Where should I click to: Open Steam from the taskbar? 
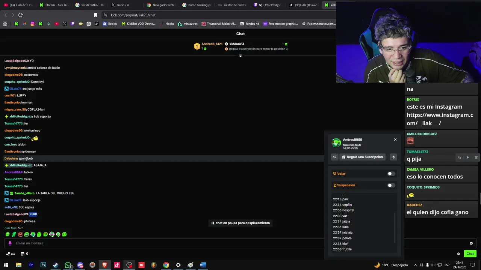(x=56, y=265)
